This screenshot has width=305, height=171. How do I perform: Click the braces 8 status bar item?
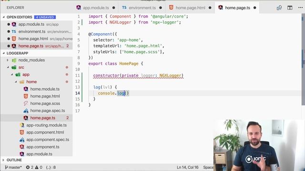[51, 167]
